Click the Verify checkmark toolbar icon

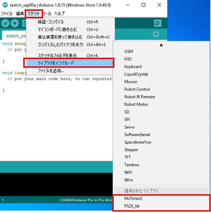point(5,23)
